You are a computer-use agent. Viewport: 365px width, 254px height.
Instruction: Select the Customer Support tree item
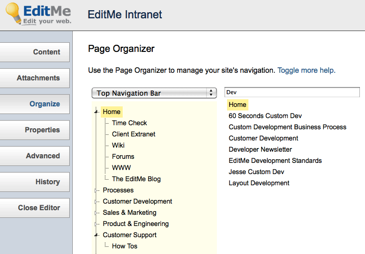pos(129,235)
